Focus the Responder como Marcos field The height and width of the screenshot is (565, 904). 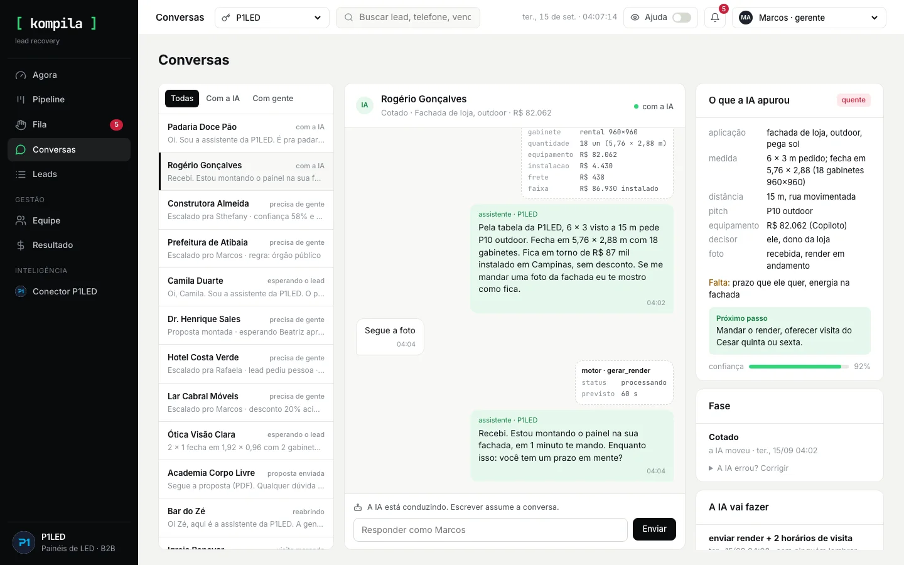pos(490,530)
